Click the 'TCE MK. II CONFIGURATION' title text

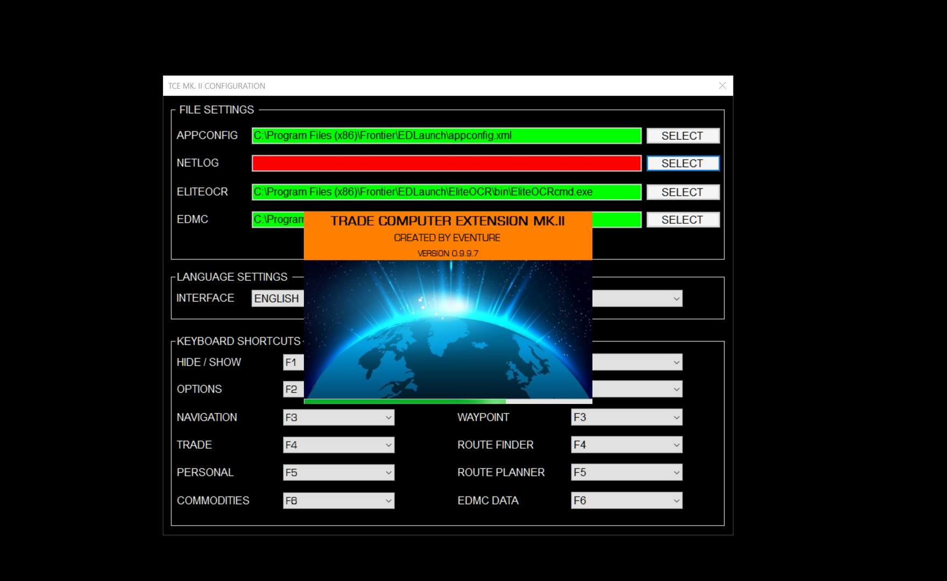point(216,86)
